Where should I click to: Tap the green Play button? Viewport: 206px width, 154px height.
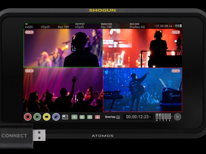pyautogui.click(x=37, y=117)
